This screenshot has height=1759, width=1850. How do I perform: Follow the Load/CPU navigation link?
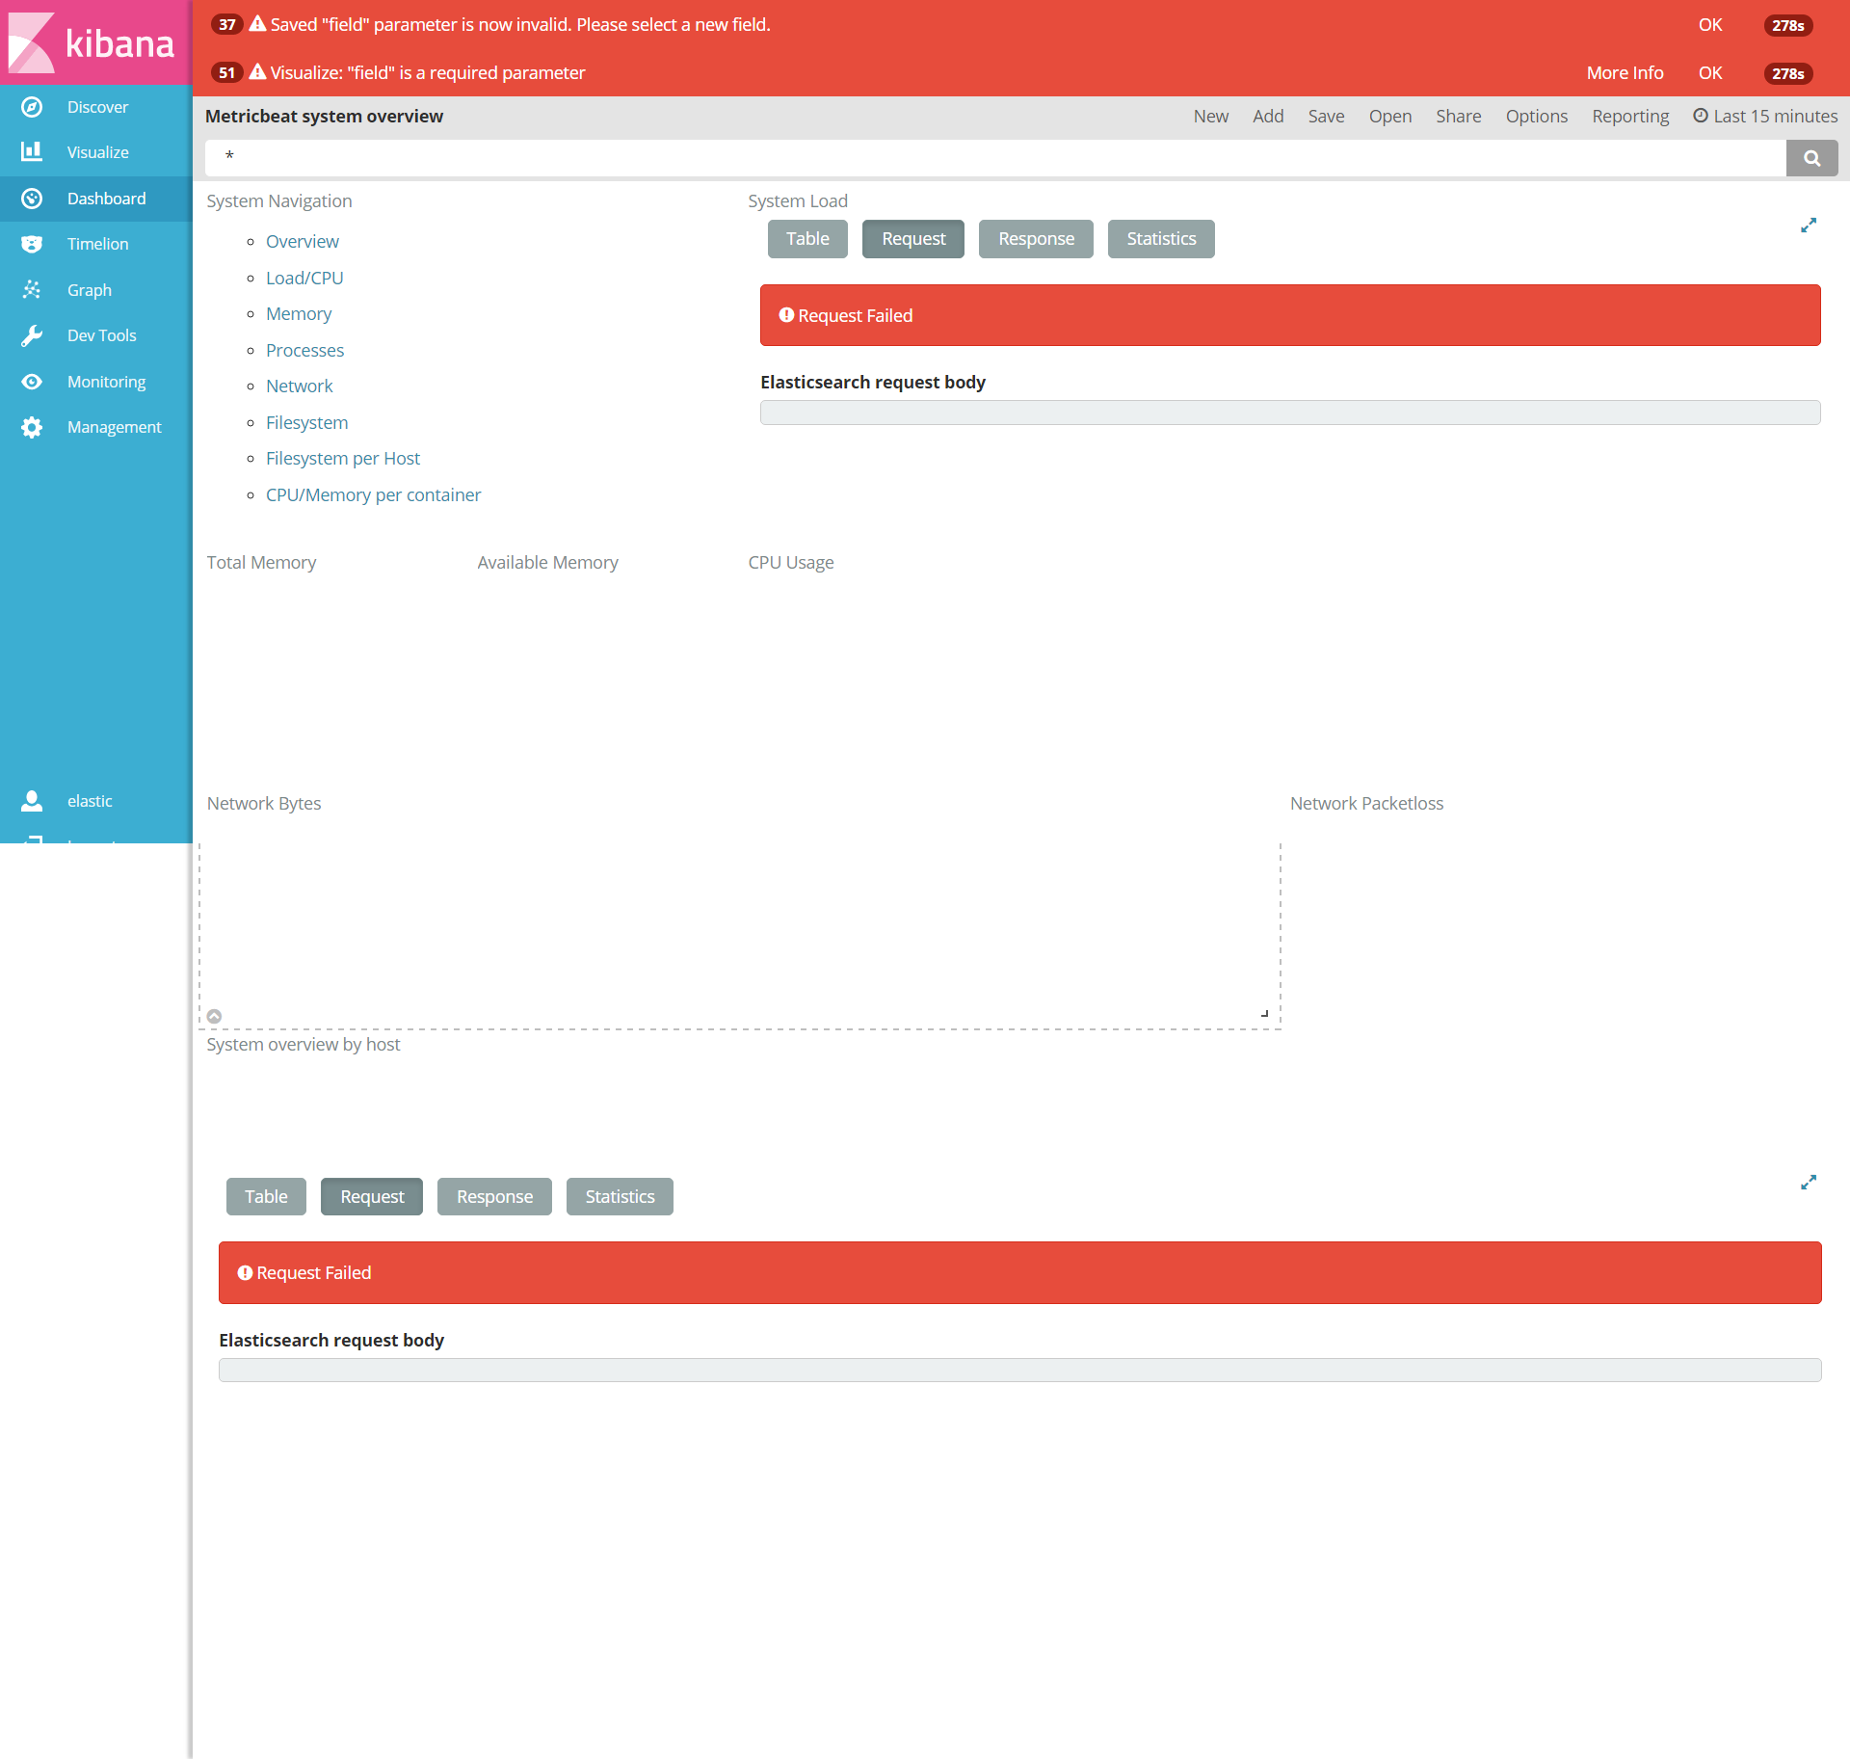click(304, 278)
